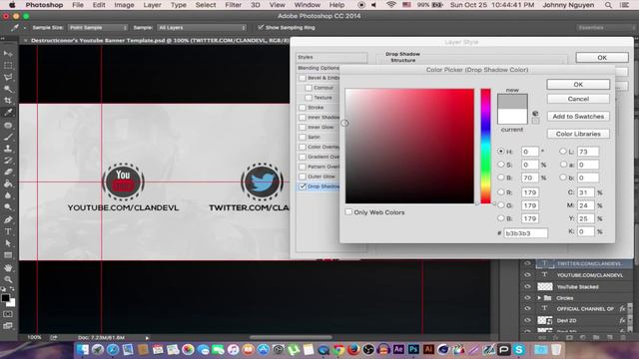This screenshot has height=359, width=639.
Task: Click the vertical hue spectrum slider
Action: 485,147
